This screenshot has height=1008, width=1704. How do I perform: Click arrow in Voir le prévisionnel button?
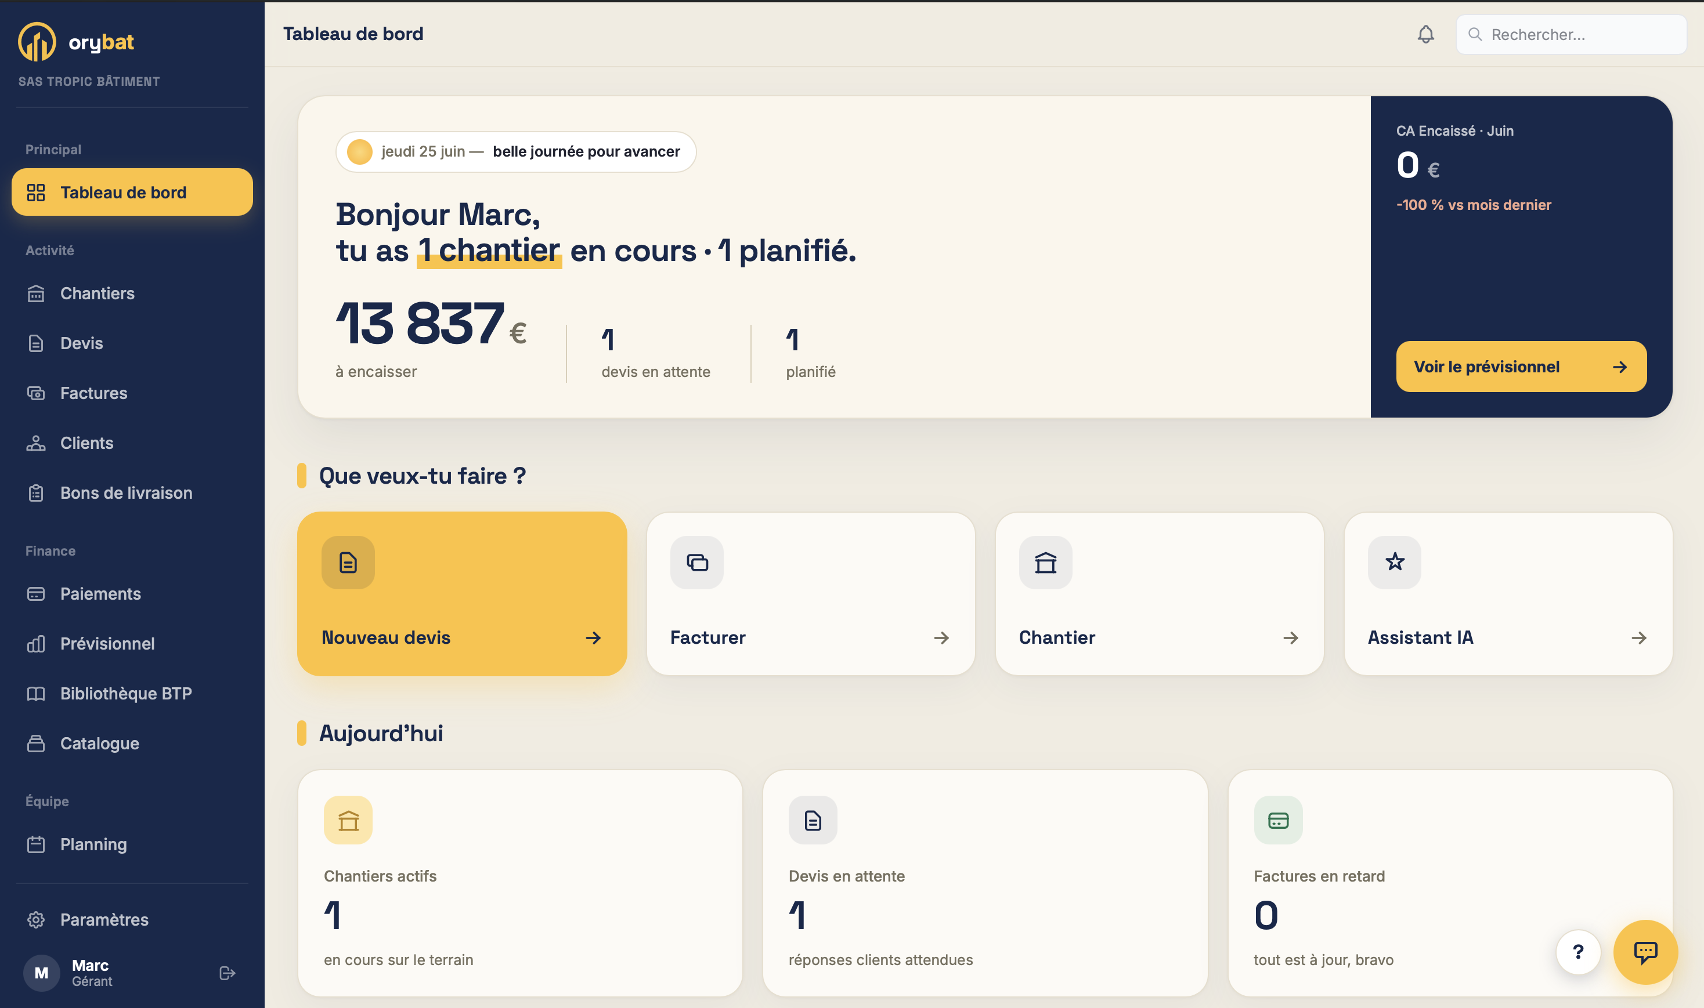coord(1620,367)
